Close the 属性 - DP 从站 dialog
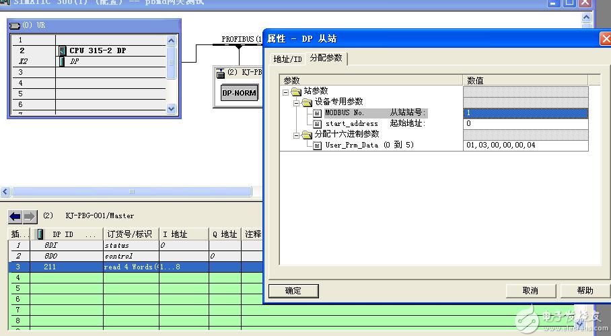This screenshot has height=336, width=611. (x=605, y=39)
